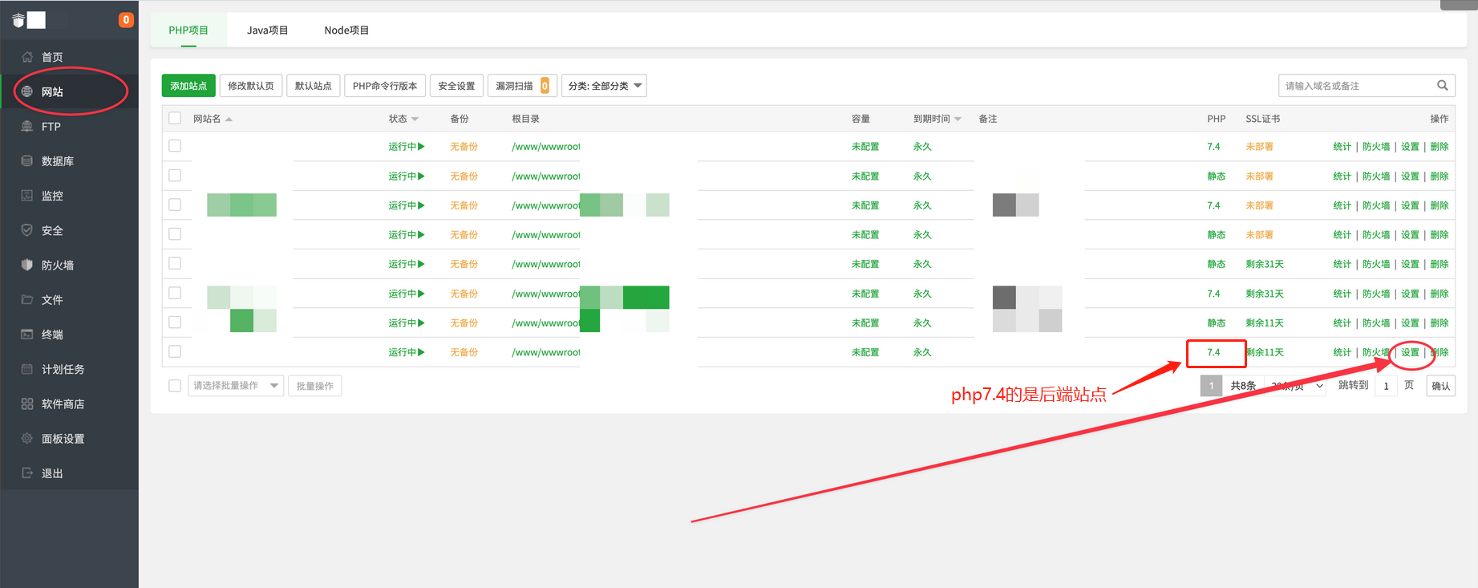The height and width of the screenshot is (588, 1478).
Task: Switch to the PHP项目 tab
Action: (188, 30)
